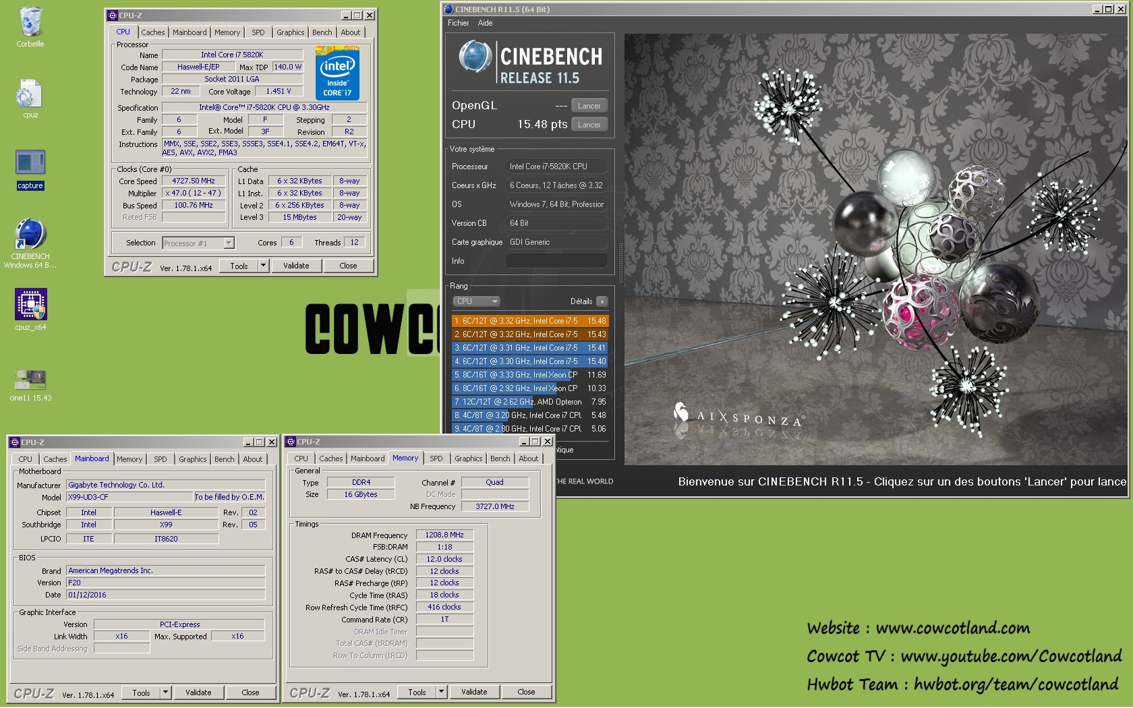Screen dimensions: 1133x708
Task: Click the Tools button in the top CPU-Z window
Action: [239, 266]
